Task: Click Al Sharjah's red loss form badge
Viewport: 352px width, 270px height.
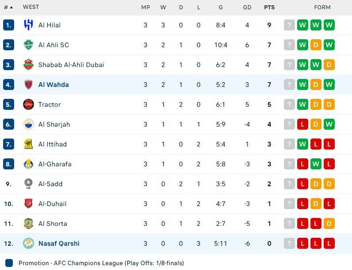Action: click(x=302, y=124)
